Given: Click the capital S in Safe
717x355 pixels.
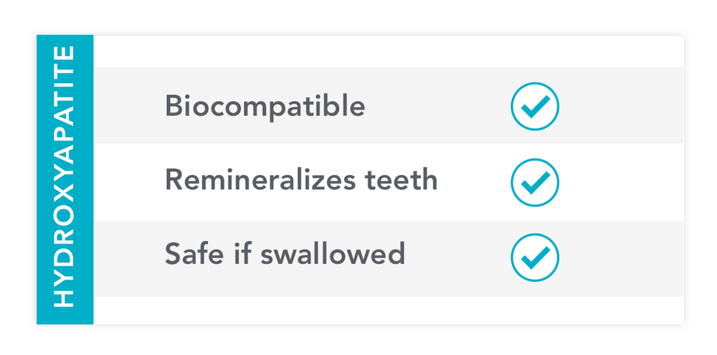Looking at the screenshot, I should pyautogui.click(x=173, y=253).
